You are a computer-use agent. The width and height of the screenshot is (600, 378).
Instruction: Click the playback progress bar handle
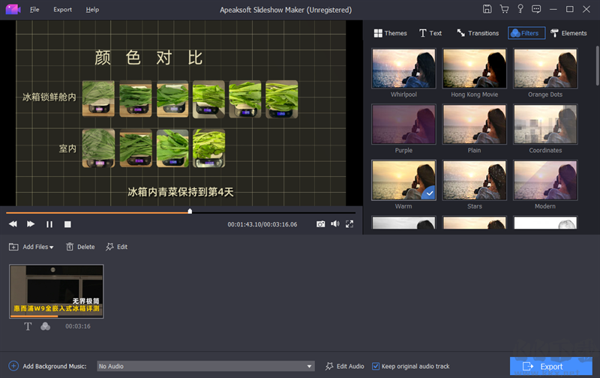190,211
